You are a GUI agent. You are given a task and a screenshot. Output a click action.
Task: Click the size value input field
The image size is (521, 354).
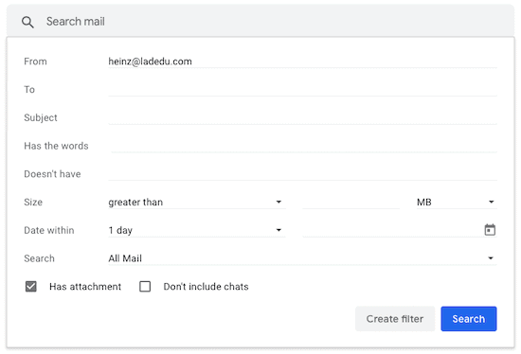pyautogui.click(x=350, y=202)
